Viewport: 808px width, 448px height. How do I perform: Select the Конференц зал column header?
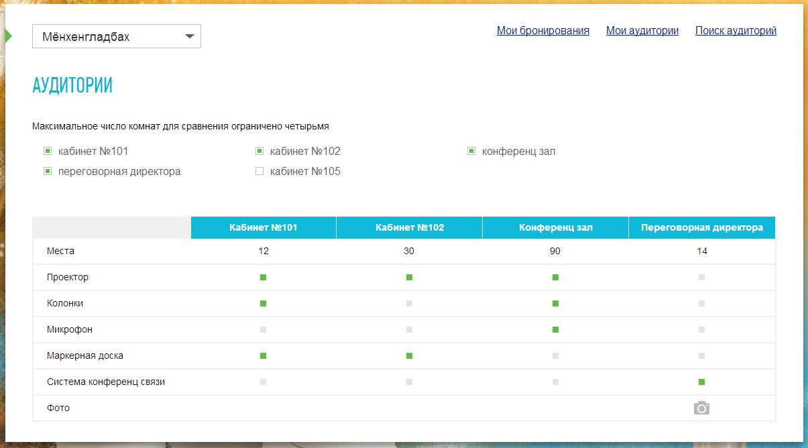click(x=556, y=227)
